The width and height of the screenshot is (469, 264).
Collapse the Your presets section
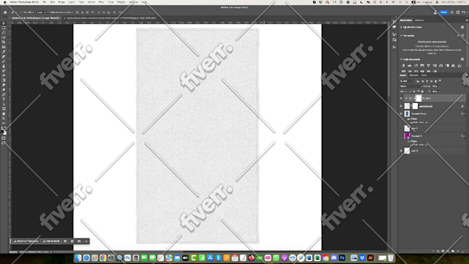point(401,36)
